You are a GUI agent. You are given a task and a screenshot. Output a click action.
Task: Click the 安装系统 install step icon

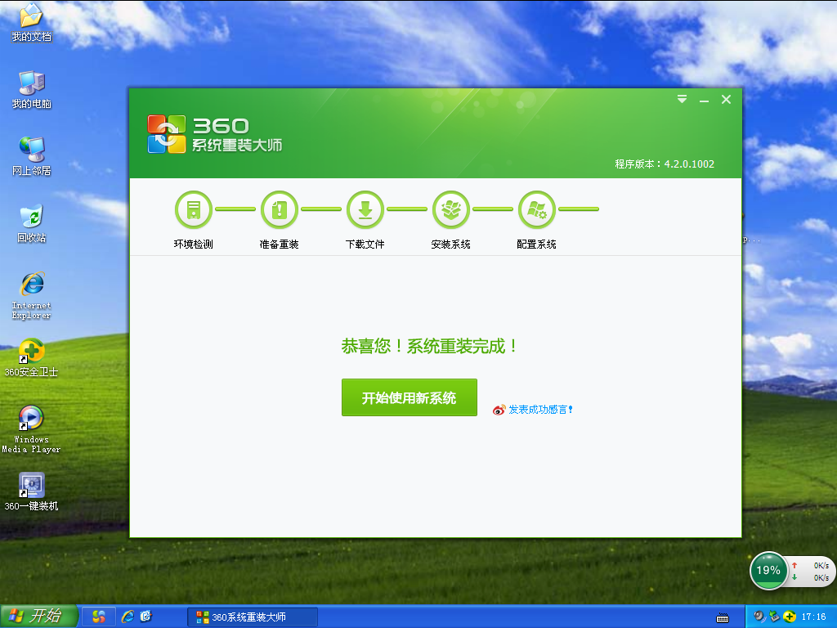coord(450,209)
